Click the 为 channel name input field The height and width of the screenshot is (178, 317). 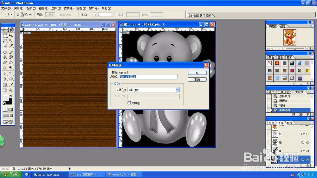[x=148, y=77]
